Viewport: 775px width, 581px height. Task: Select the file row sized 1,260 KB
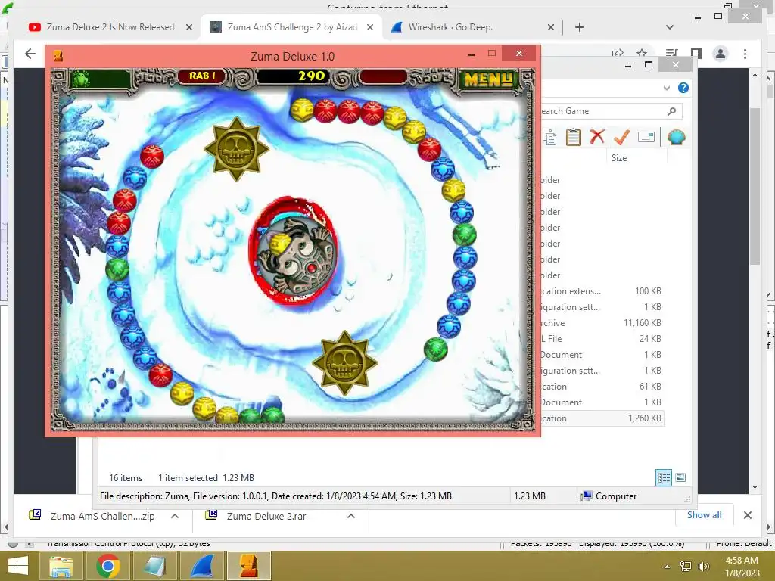601,418
